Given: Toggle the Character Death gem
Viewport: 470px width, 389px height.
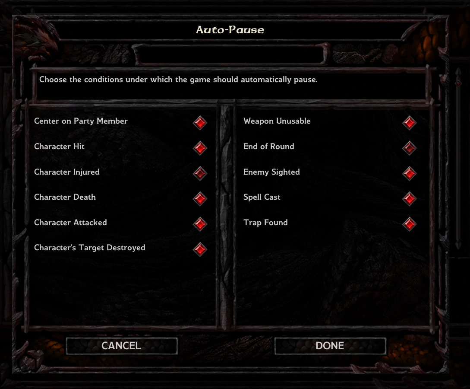Looking at the screenshot, I should tap(200, 198).
